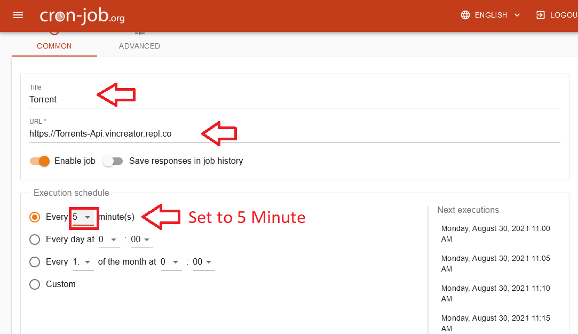Open the Every day hour dropdown
578x334 pixels.
point(109,240)
